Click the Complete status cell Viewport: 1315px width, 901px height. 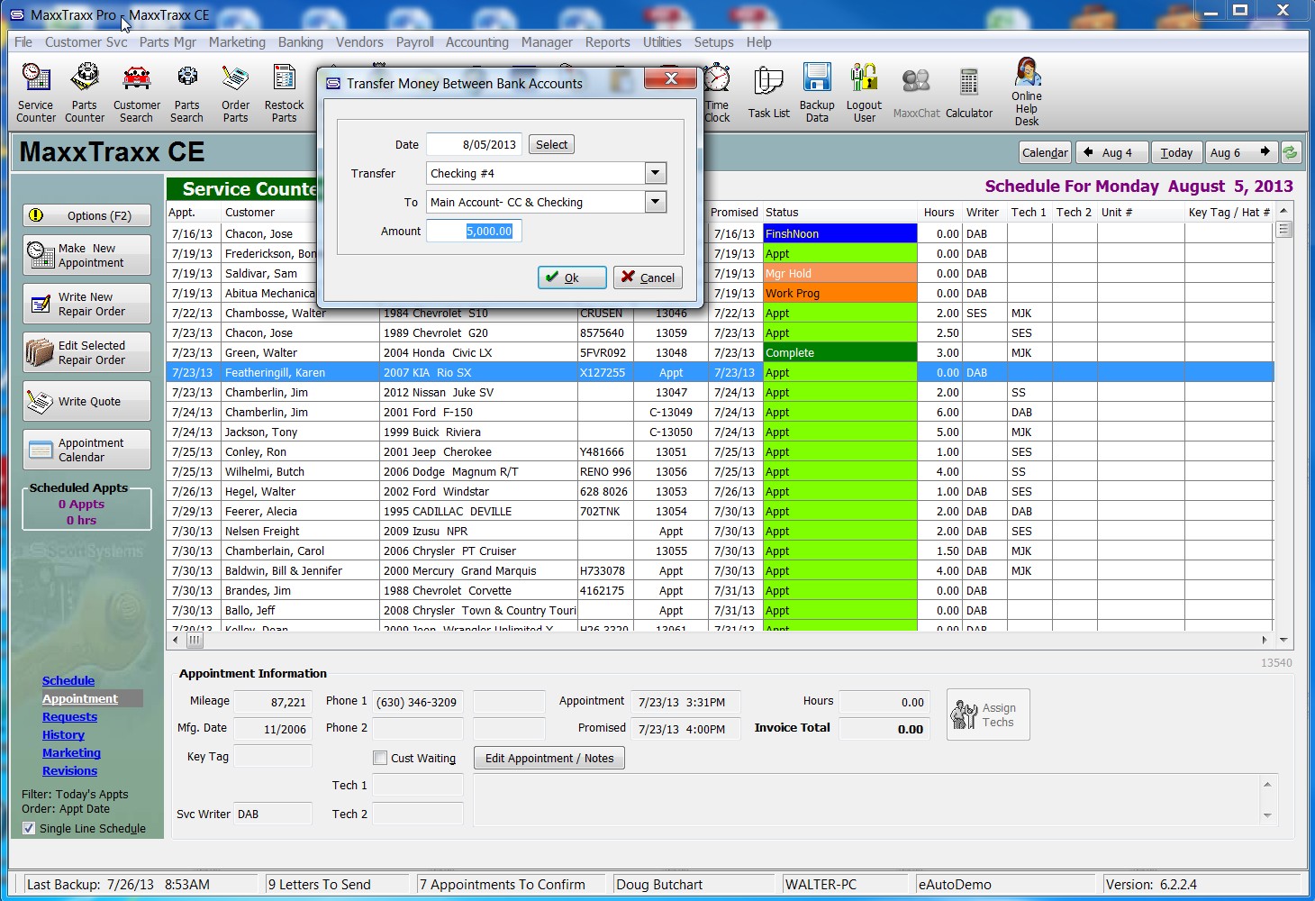click(x=839, y=352)
